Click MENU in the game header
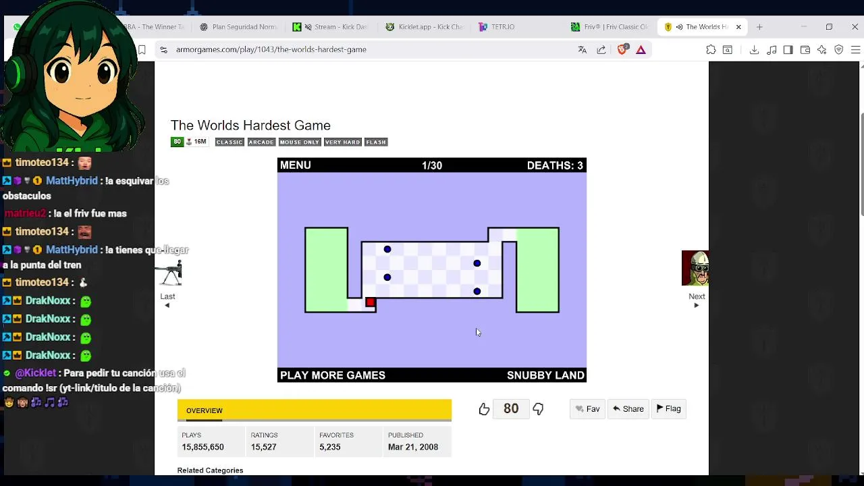The image size is (864, 486). (x=296, y=165)
